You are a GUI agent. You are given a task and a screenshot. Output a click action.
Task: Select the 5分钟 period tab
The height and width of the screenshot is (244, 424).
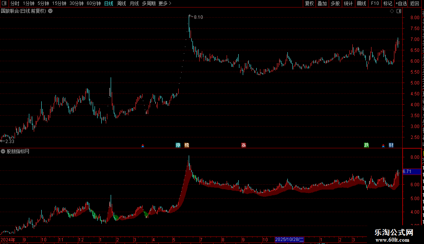pos(43,3)
